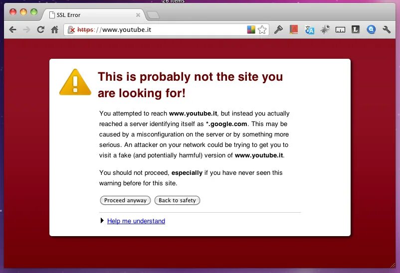Click the bold '*.google.com' text
Viewport: 400px width, 273px height.
pyautogui.click(x=226, y=124)
